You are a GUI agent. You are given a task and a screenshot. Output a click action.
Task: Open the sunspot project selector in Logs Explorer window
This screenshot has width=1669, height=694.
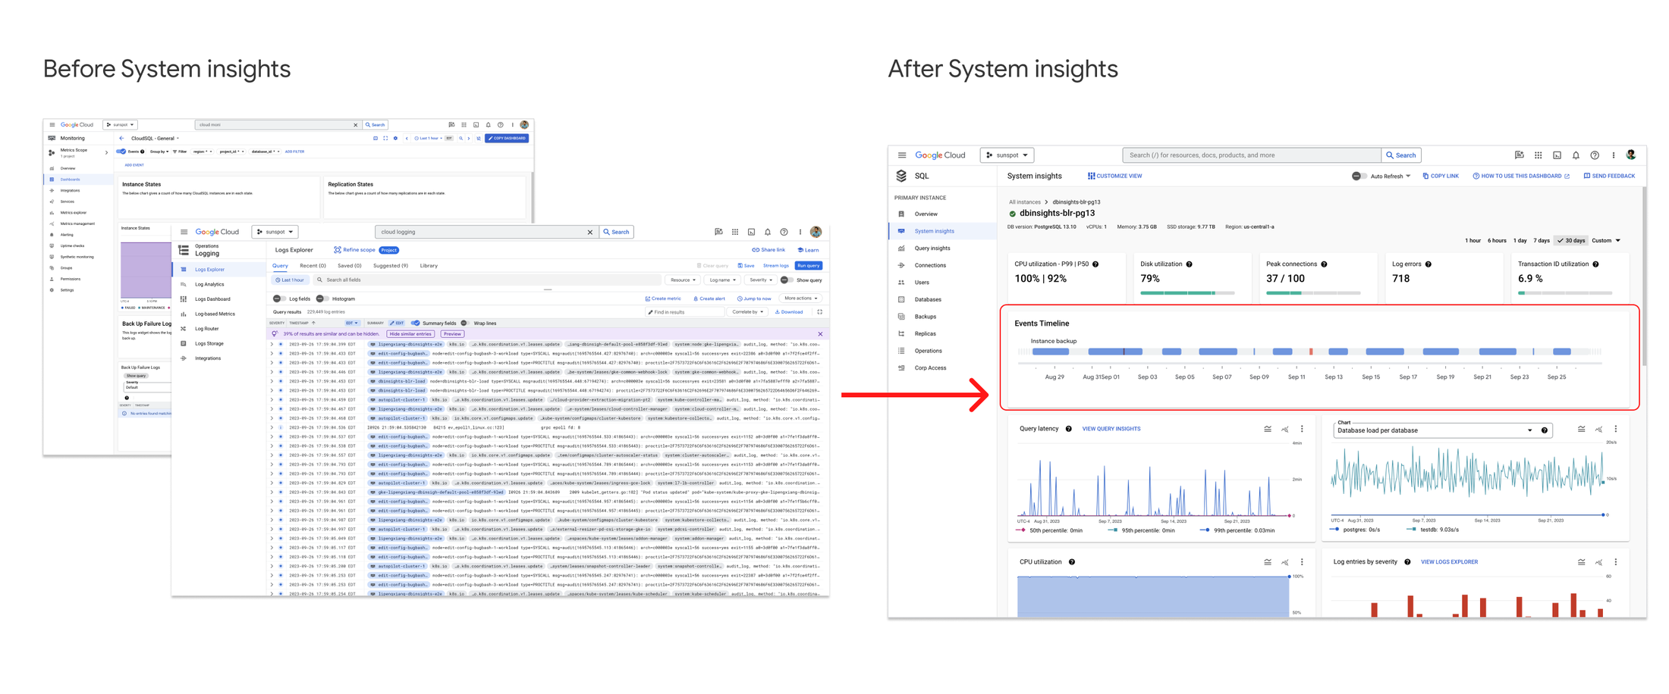coord(275,232)
